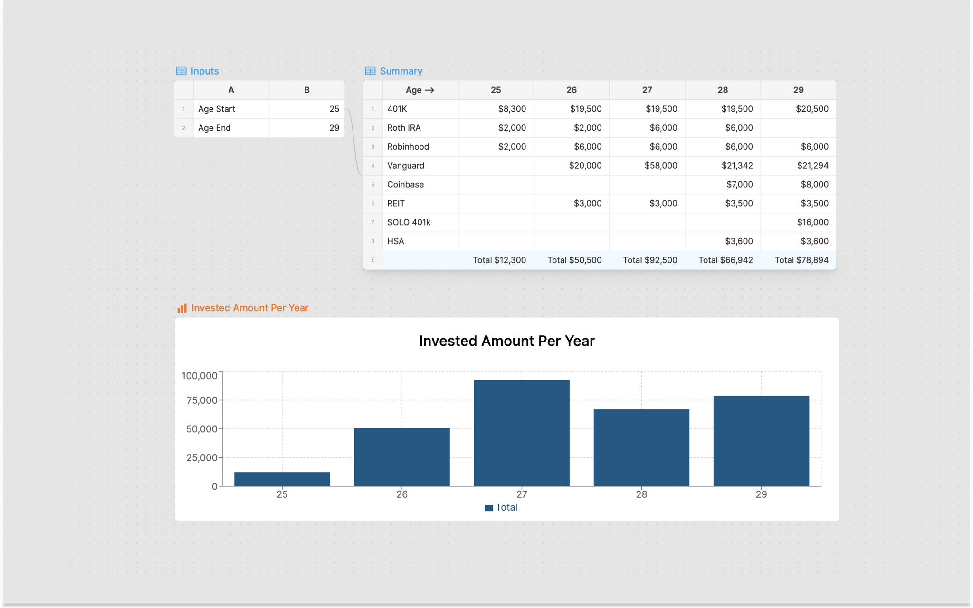The height and width of the screenshot is (608, 973).
Task: Click the sigma icon in the totals row
Action: point(372,260)
